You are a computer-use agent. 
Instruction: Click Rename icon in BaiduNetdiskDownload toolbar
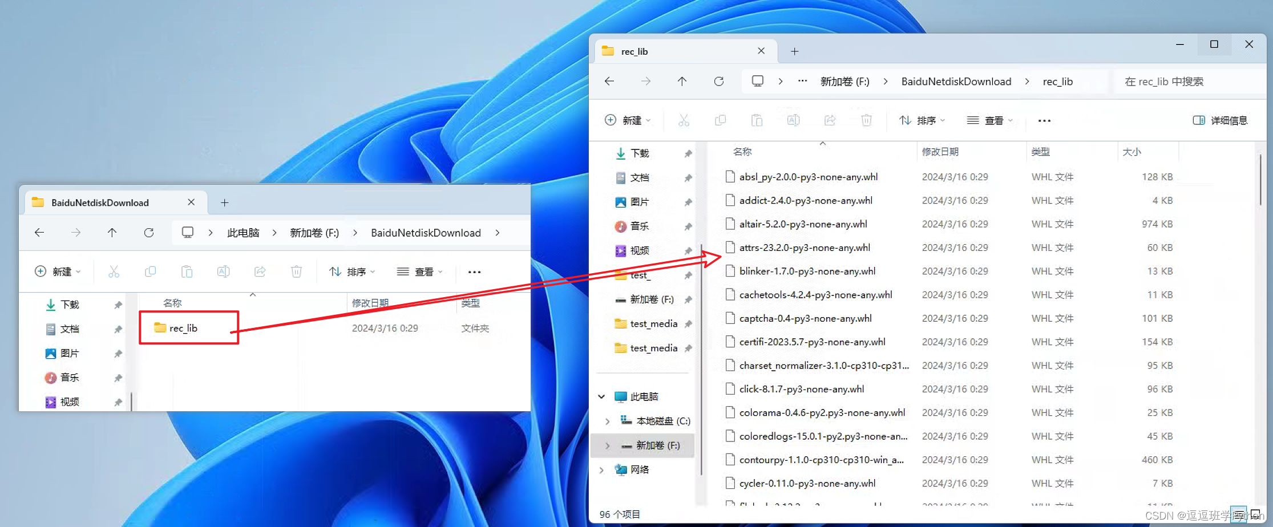(x=223, y=271)
